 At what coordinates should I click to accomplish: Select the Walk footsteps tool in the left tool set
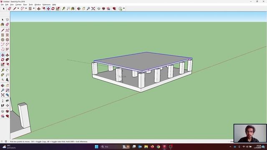pyautogui.click(x=3, y=105)
